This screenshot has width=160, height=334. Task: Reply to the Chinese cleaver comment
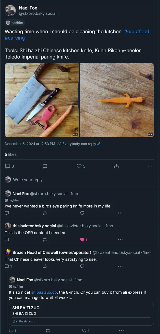(7, 266)
